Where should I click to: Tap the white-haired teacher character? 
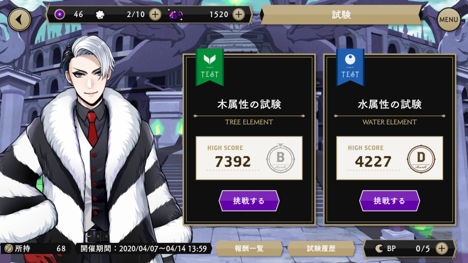tap(90, 149)
